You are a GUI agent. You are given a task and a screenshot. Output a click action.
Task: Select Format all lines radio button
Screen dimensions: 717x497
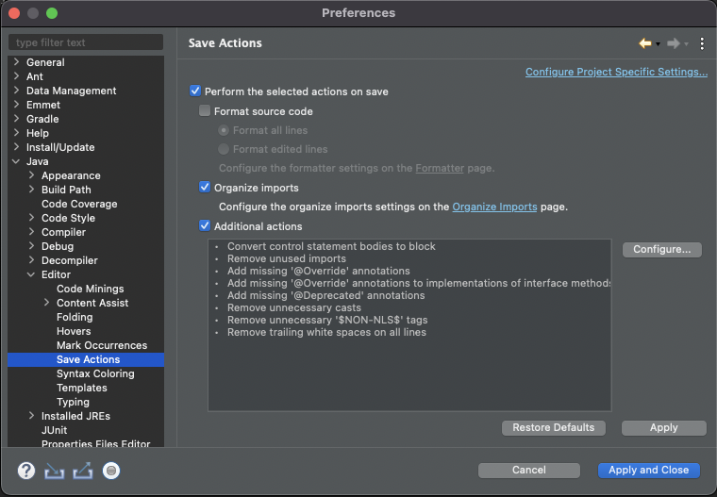point(224,130)
